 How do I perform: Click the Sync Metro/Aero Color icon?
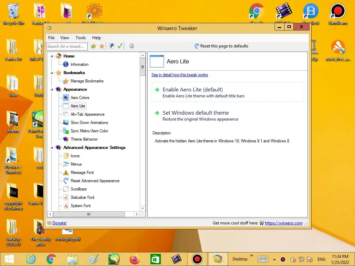tap(66, 131)
